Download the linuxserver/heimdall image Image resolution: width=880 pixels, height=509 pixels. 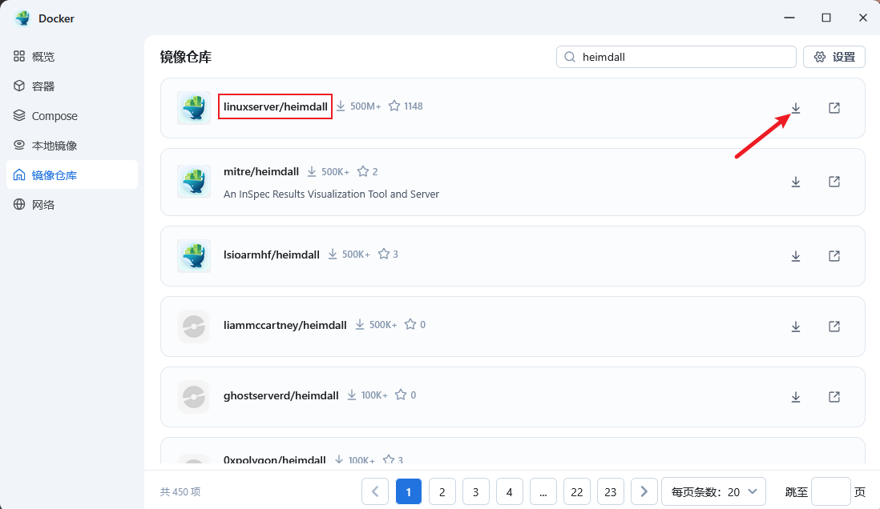pos(795,107)
